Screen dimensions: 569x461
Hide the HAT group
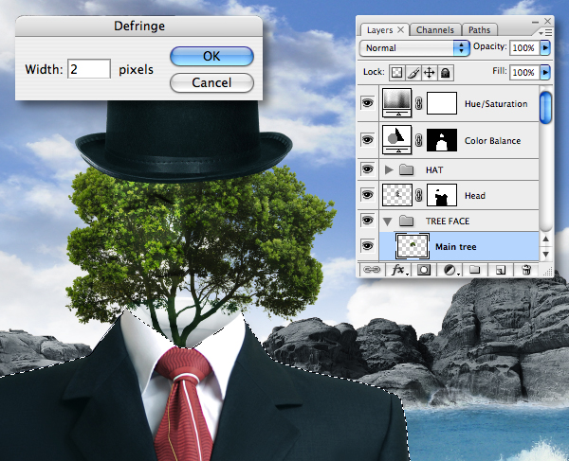click(x=368, y=169)
